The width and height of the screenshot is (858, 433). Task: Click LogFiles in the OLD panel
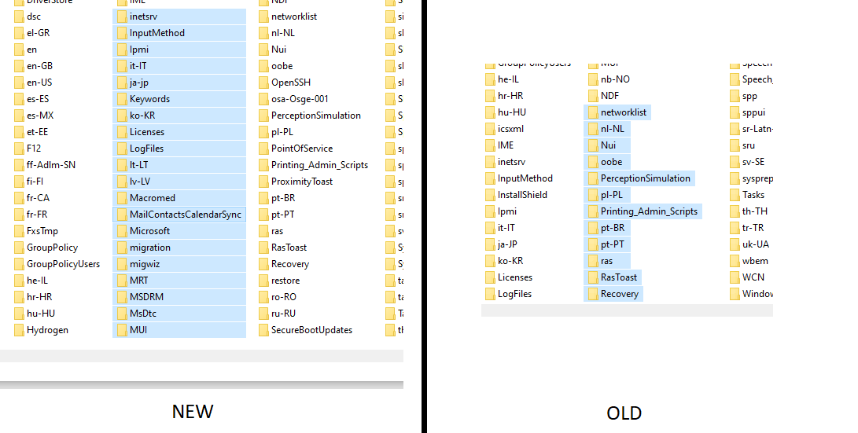514,294
